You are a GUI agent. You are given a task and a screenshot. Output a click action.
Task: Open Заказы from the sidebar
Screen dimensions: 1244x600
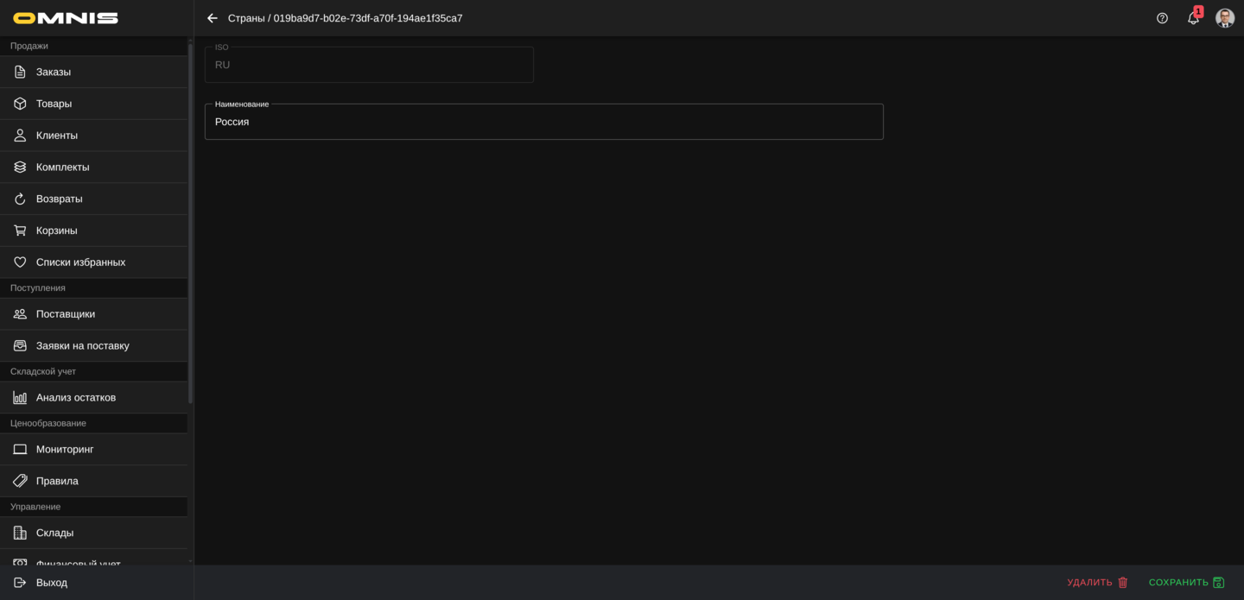click(x=54, y=72)
